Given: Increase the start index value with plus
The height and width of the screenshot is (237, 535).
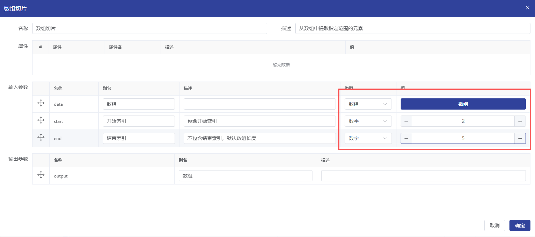Looking at the screenshot, I should click(x=520, y=121).
